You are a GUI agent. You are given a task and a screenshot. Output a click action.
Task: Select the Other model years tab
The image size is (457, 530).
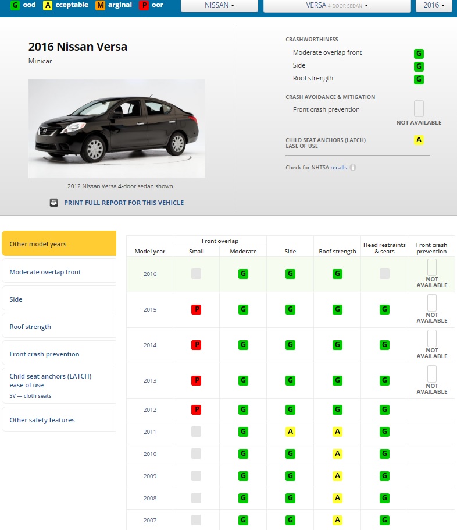pos(59,243)
